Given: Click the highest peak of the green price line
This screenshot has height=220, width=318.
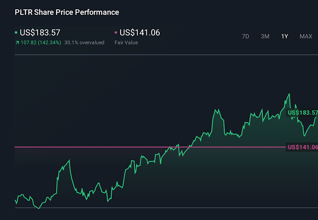Looking at the screenshot, I should point(289,94).
